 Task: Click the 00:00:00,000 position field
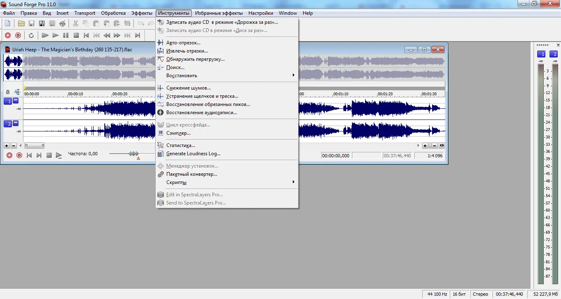(x=336, y=156)
